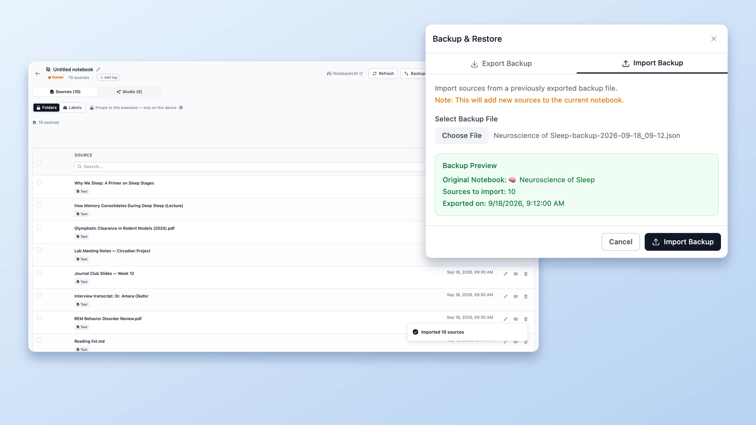
Task: Click the Imported 10 sources notification
Action: point(468,332)
